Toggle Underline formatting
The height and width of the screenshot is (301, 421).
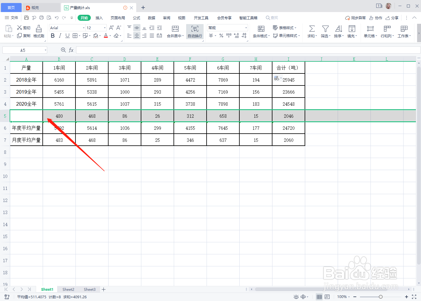(x=67, y=36)
